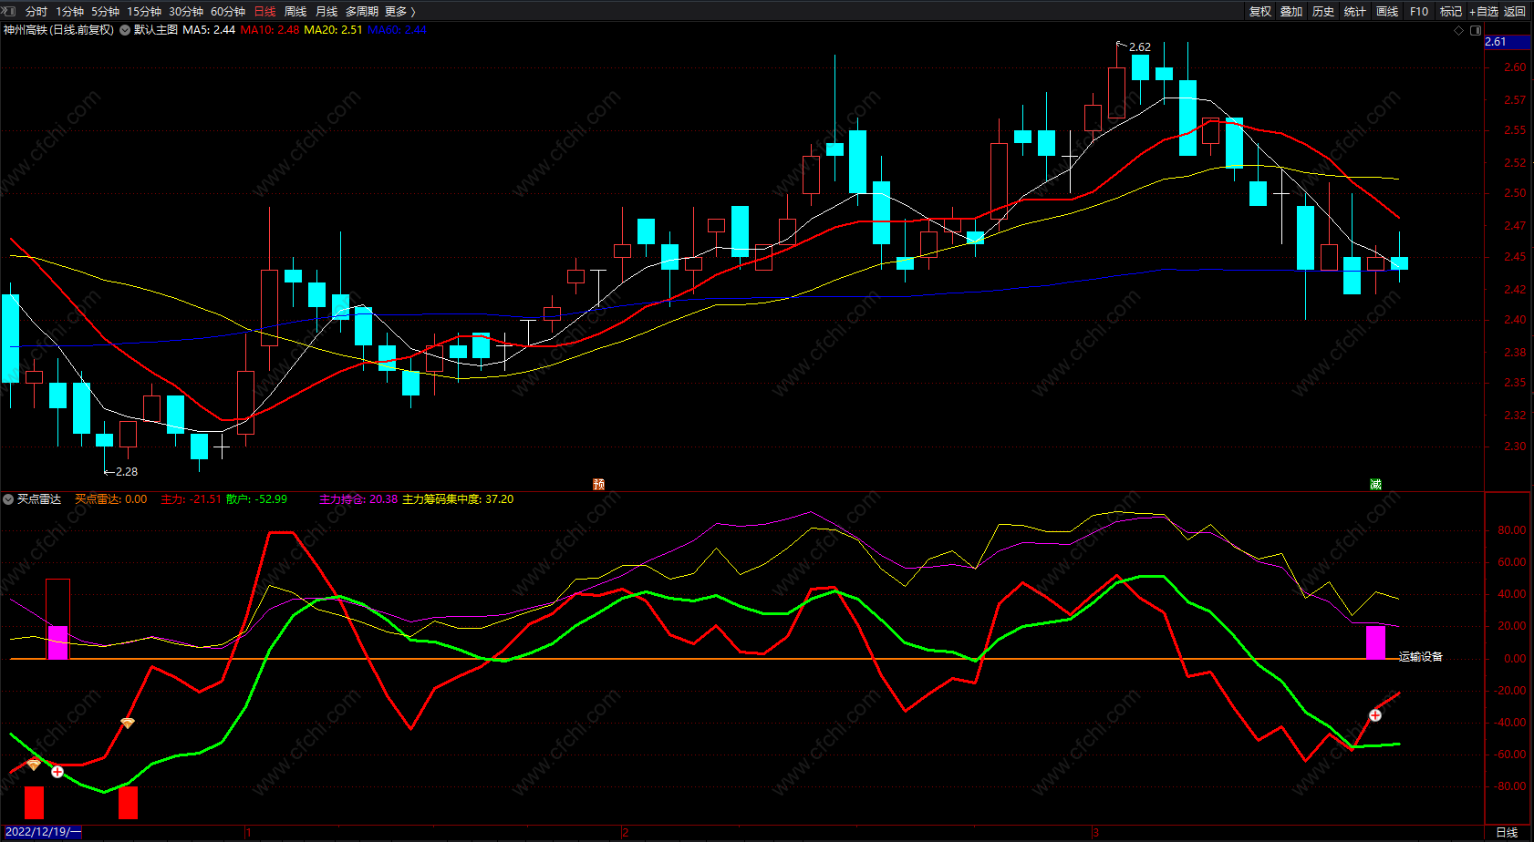Viewport: 1534px width, 842px height.
Task: Click the left red plus signal icon
Action: coord(57,772)
